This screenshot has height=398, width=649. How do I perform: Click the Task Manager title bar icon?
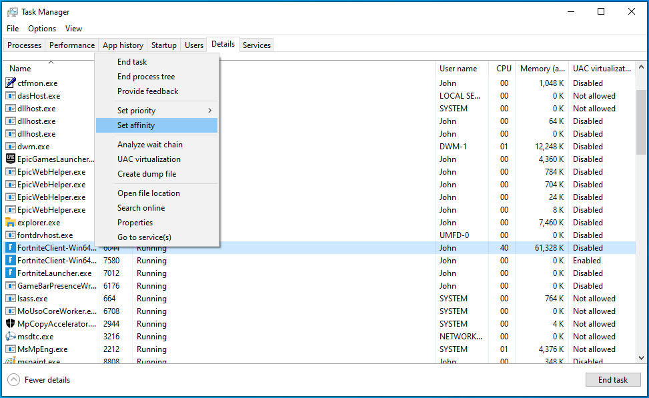13,12
